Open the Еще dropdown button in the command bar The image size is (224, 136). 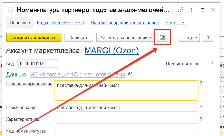[x=189, y=37]
